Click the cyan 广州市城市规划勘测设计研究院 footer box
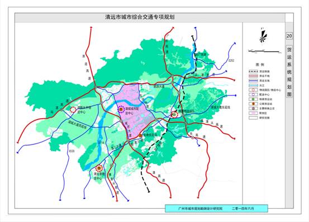309x222 pixels. point(216,209)
